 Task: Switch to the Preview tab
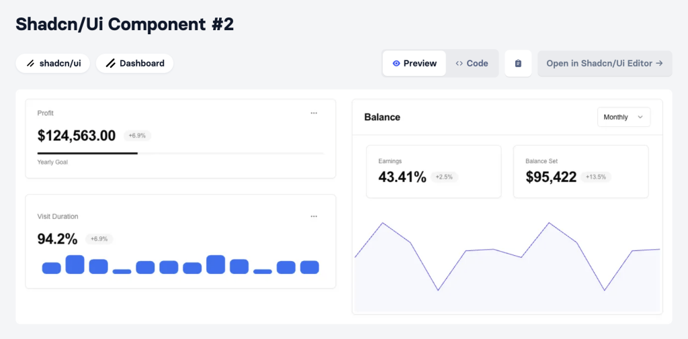click(x=414, y=63)
